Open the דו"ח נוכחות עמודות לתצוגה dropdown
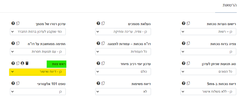The width and height of the screenshot is (240, 101). click(123, 52)
